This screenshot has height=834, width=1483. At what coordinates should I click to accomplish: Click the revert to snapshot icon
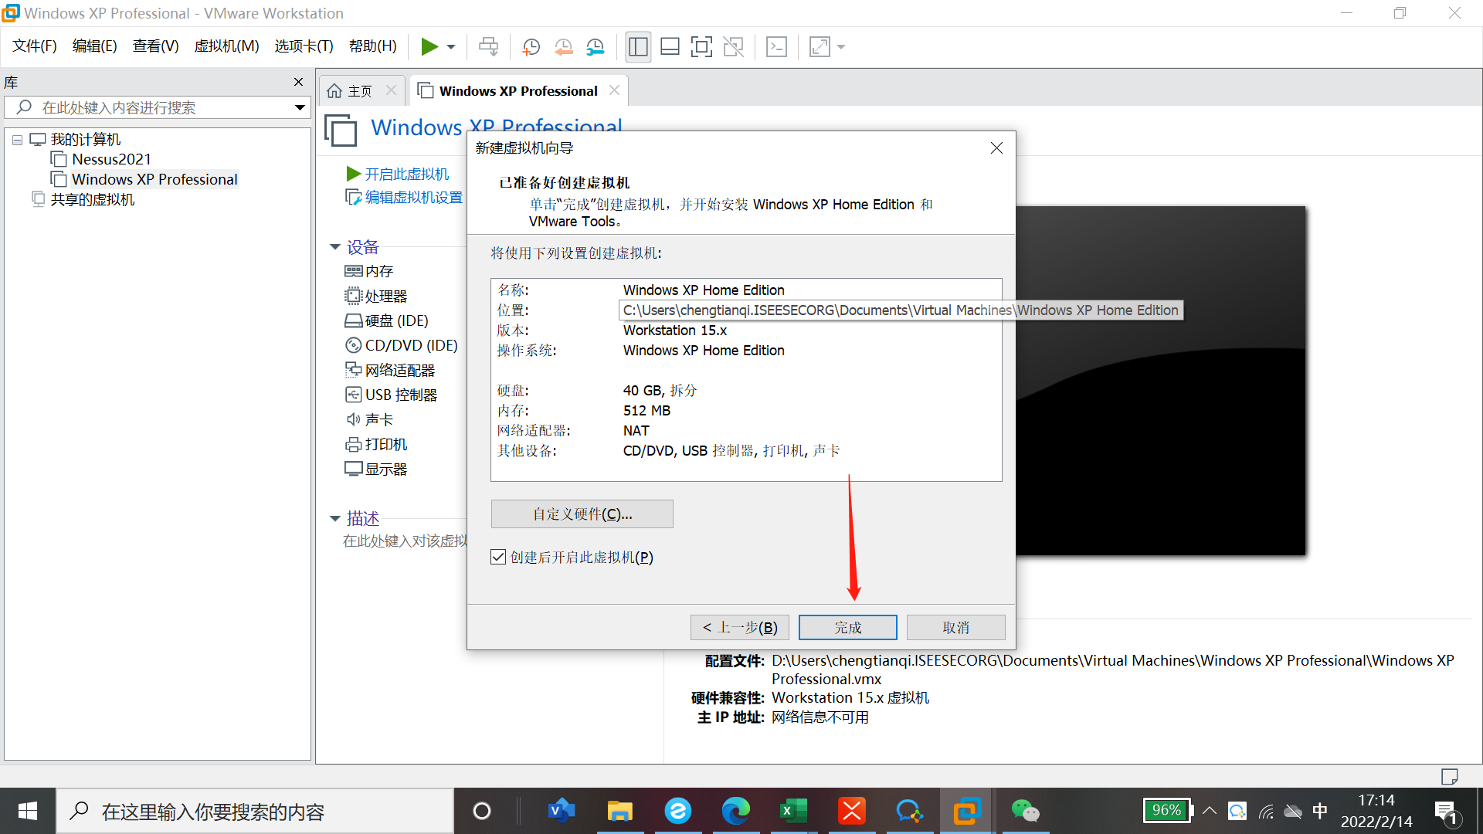coord(563,47)
